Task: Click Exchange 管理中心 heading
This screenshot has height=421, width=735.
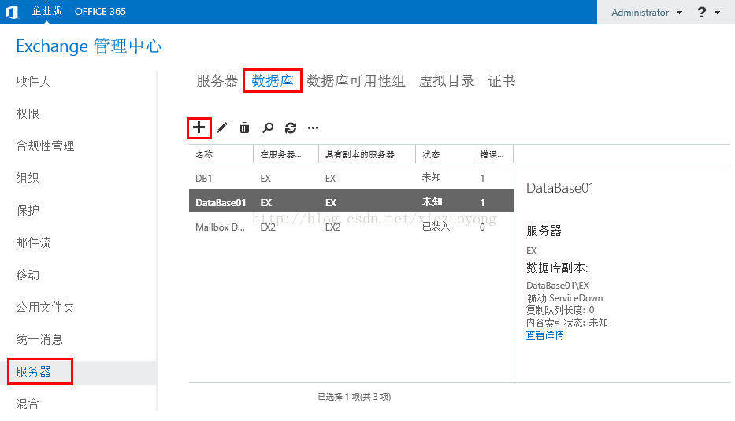Action: 88,46
